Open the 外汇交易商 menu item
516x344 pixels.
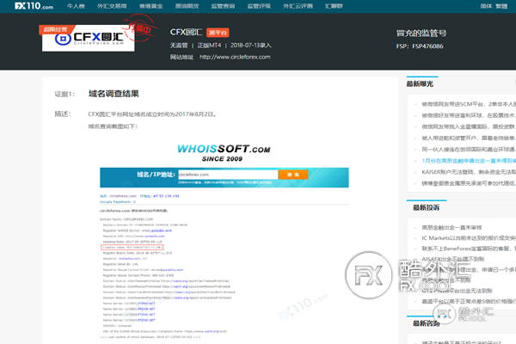pyautogui.click(x=112, y=6)
